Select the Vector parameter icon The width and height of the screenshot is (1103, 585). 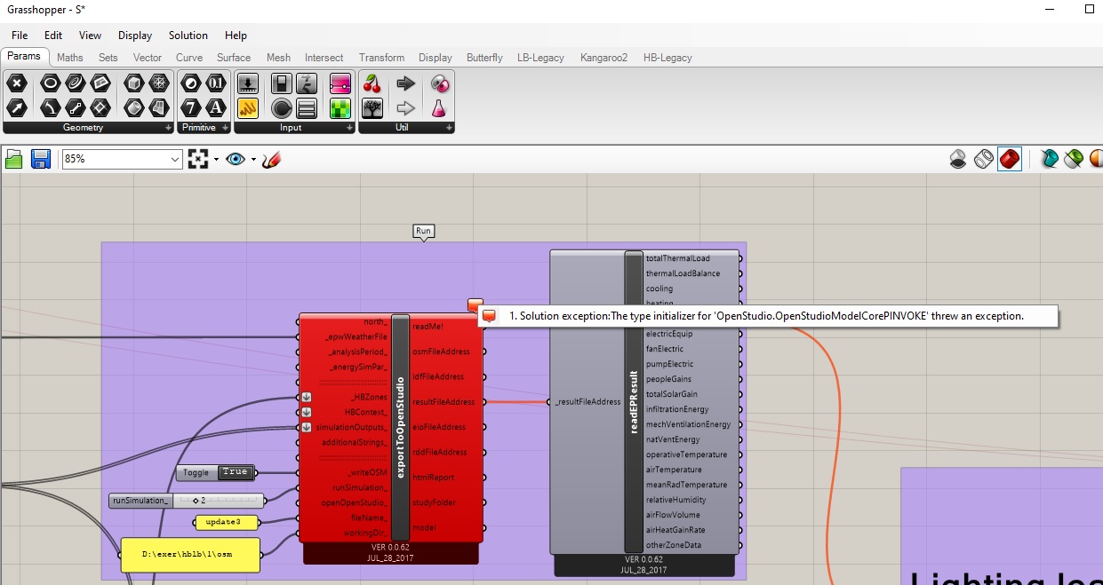tap(17, 108)
